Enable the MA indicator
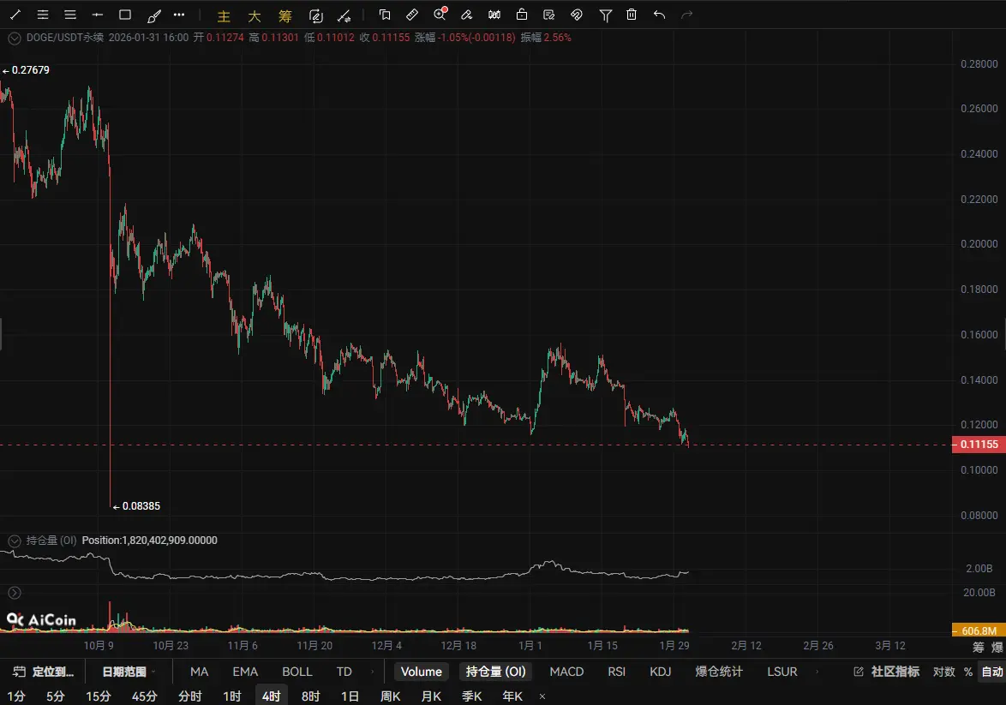Screen dimensions: 1006x705 [199, 672]
